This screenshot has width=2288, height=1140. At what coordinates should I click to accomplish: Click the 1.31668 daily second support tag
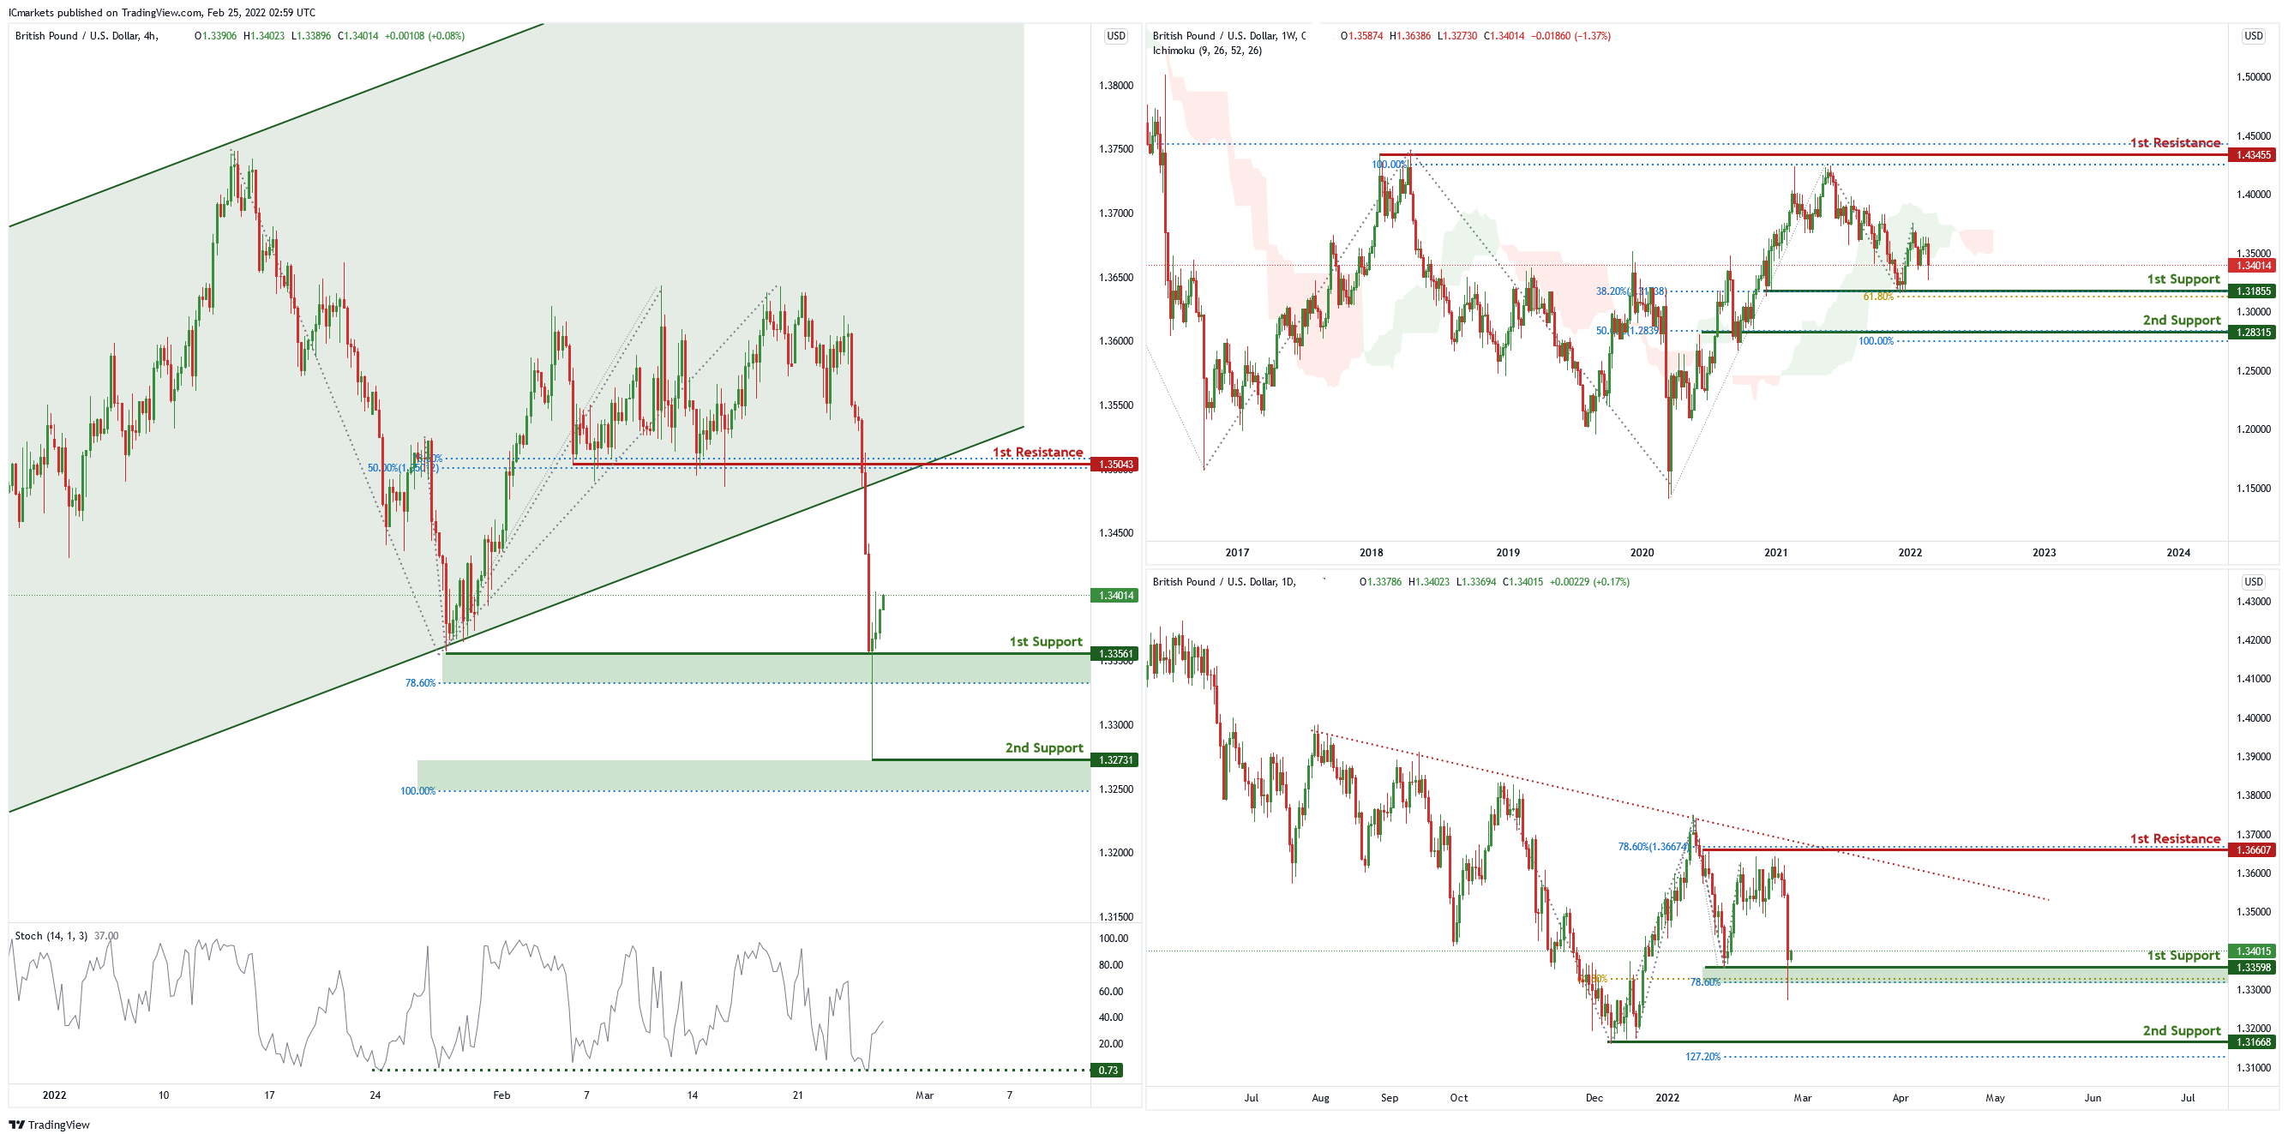click(2253, 1042)
